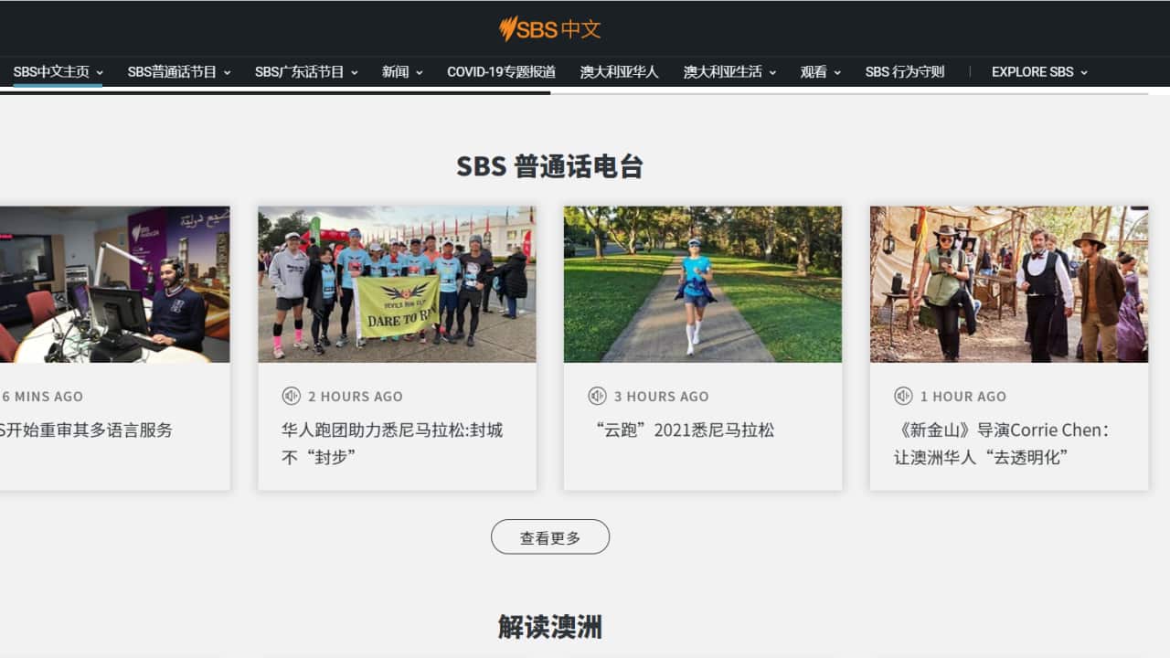The height and width of the screenshot is (658, 1170).
Task: Select the COVID-19专题报道 menu item
Action: tap(500, 70)
